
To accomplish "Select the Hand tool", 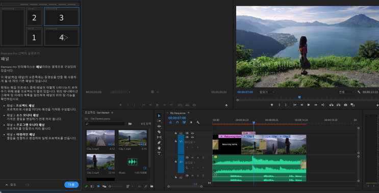I will [159, 148].
